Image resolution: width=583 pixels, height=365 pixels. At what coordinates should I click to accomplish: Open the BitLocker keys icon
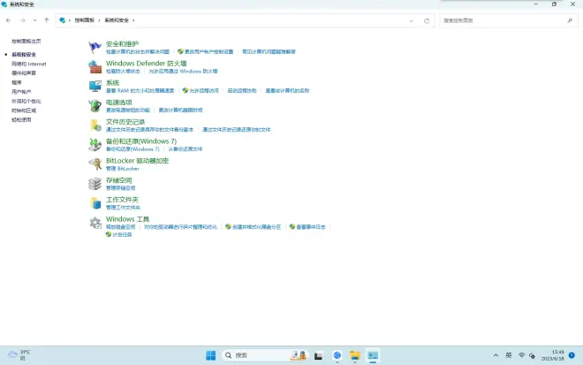[95, 164]
